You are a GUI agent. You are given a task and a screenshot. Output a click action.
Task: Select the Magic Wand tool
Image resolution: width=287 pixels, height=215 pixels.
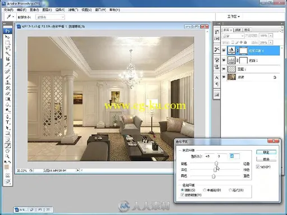7,54
